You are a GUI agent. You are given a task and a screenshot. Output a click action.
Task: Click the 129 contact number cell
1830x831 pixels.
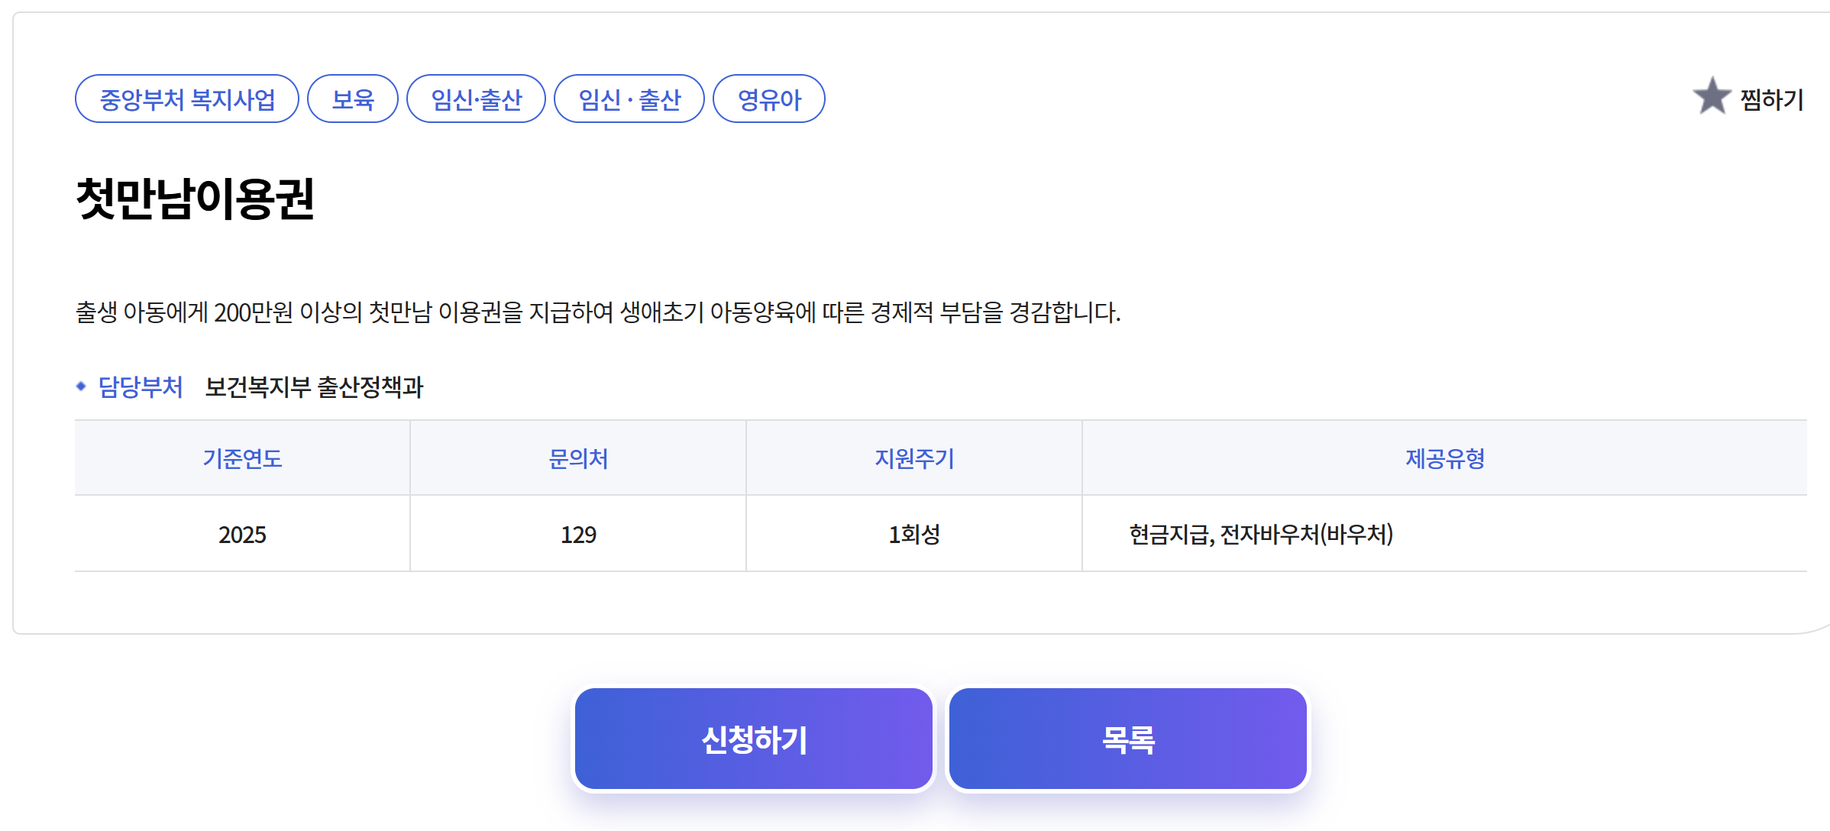coord(577,534)
